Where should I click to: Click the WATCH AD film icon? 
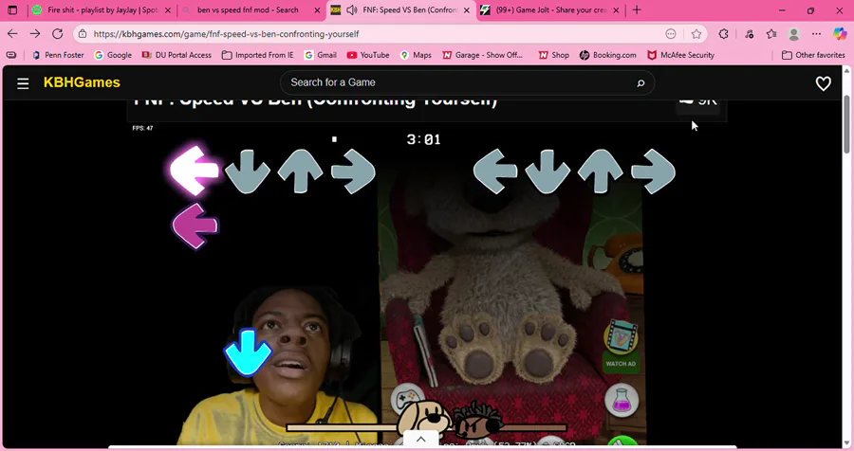click(x=621, y=337)
